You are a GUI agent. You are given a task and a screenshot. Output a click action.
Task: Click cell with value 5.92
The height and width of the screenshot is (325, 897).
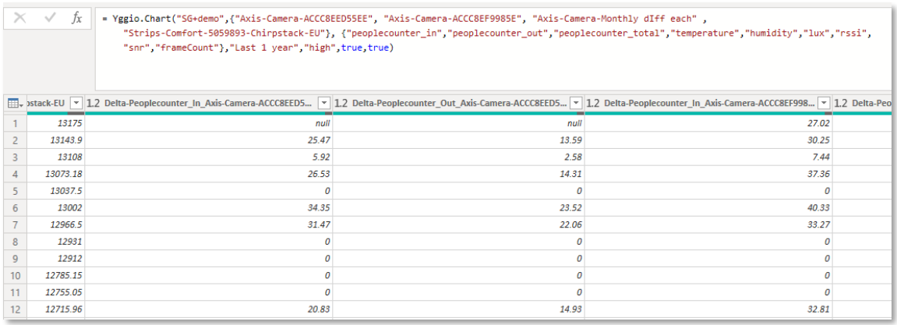coord(209,157)
